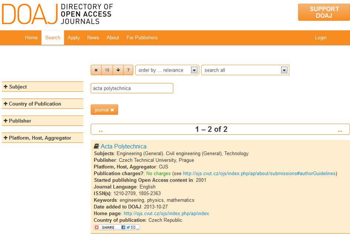
Task: Click the Czech Technical University, Prague text
Action: tap(156, 160)
